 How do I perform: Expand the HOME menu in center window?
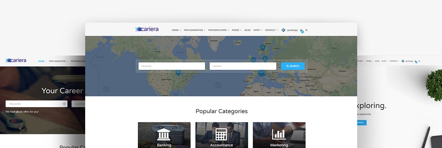pyautogui.click(x=176, y=30)
